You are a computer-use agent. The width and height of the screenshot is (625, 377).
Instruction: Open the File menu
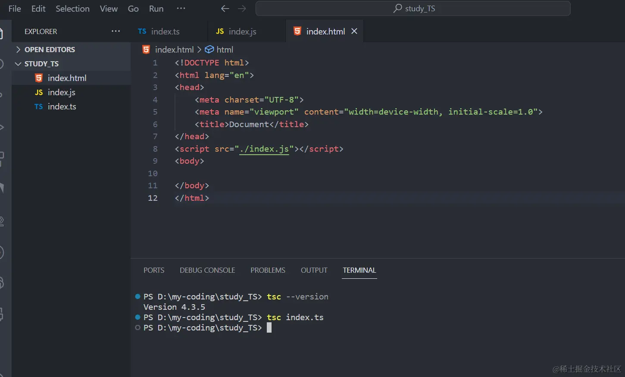15,9
